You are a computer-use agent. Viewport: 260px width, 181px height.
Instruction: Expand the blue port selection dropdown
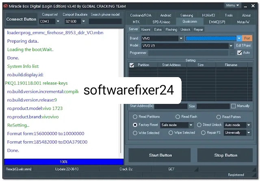tap(239, 39)
